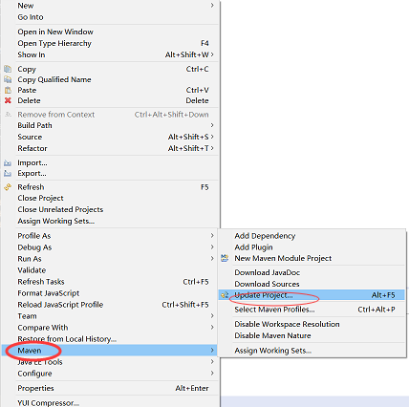Expand the Compare With submenu arrow
409x407 pixels.
pos(212,328)
